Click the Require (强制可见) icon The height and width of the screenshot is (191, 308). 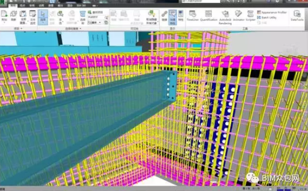[124, 14]
